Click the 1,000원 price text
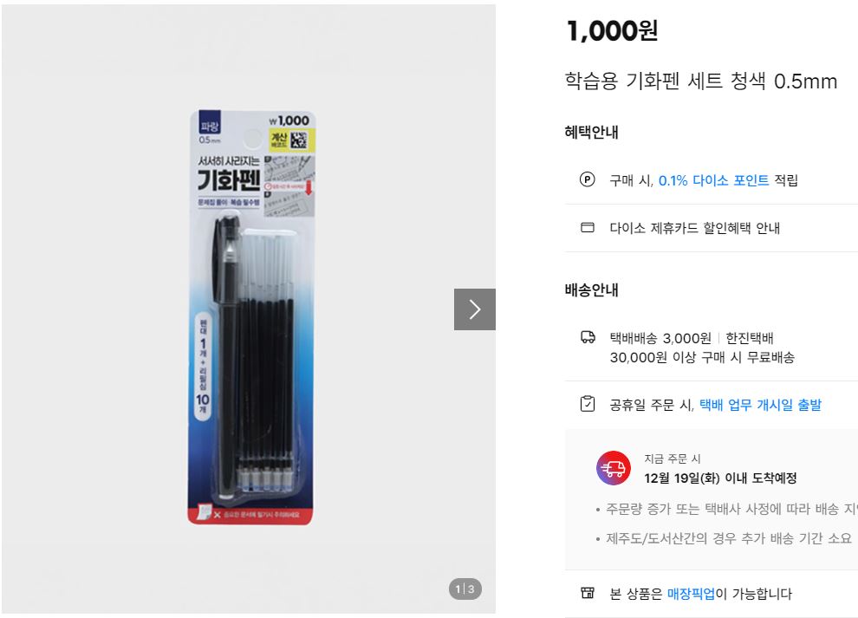Screen dimensions: 858x618 coord(612,30)
